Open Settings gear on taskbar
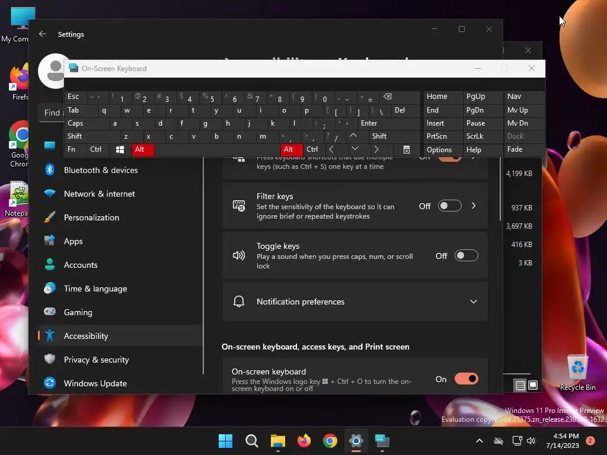The height and width of the screenshot is (455, 607). click(356, 441)
